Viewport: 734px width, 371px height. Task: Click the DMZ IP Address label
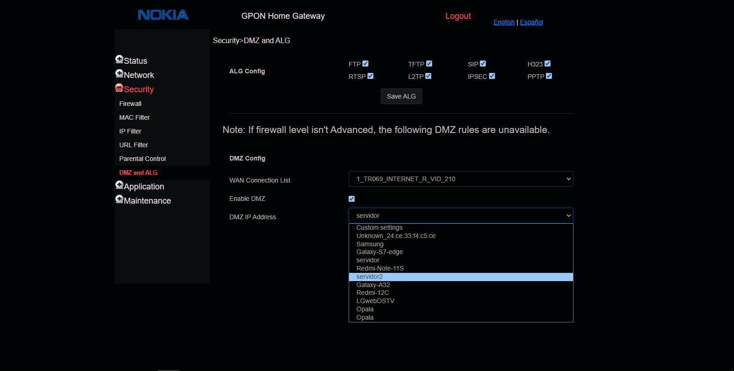point(253,217)
